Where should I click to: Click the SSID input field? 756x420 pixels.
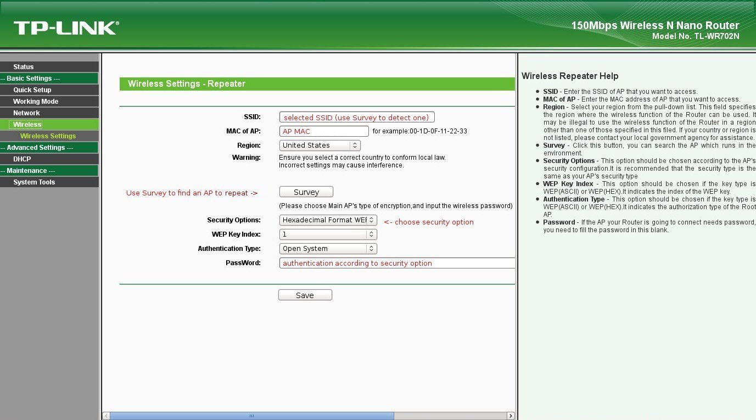[357, 117]
